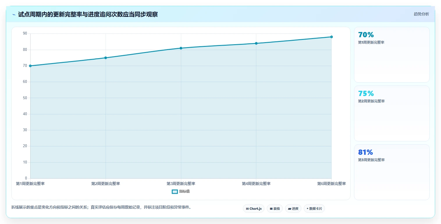Click the 第4周 data point on the line
The image size is (441, 224).
(256, 43)
